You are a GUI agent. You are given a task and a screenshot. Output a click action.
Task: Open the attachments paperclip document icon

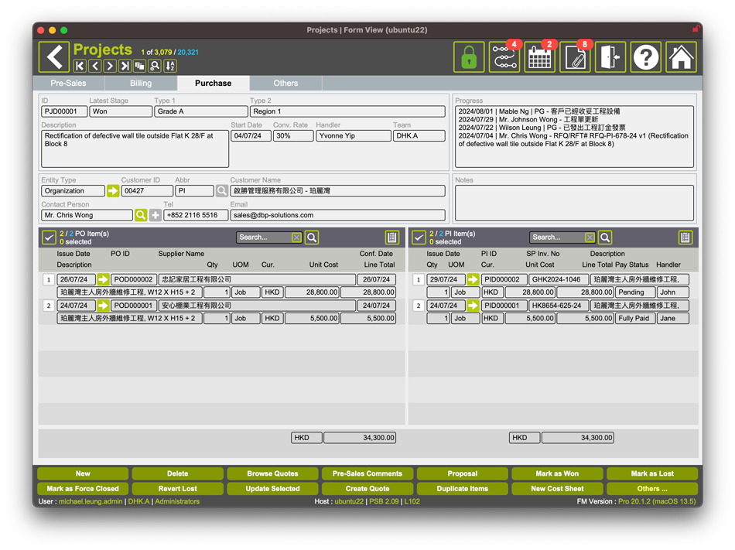(575, 58)
